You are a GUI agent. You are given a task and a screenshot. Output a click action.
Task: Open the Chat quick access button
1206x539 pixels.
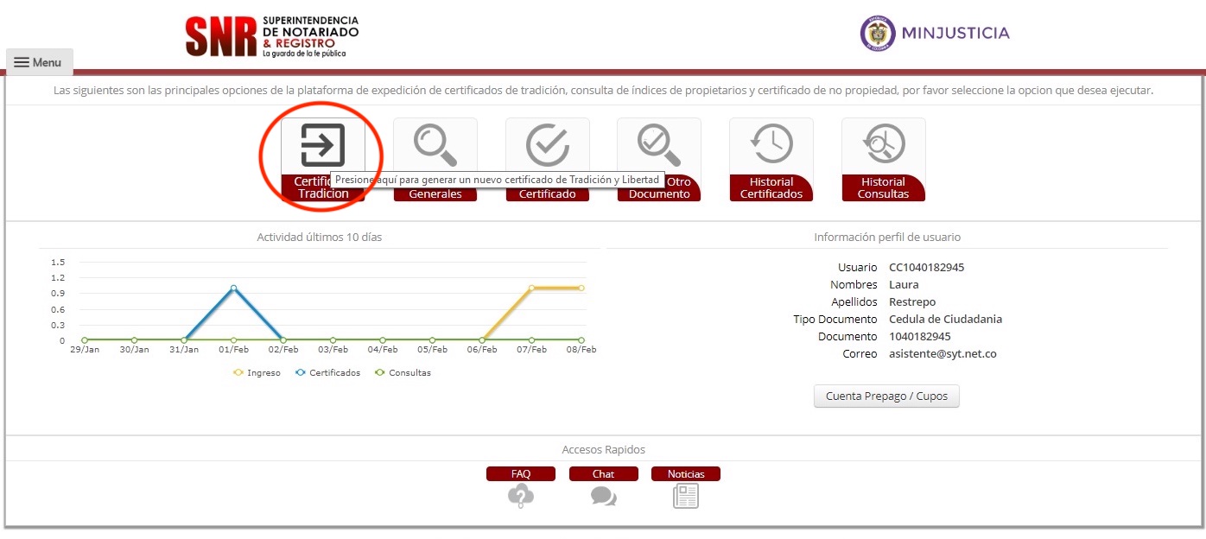click(604, 473)
